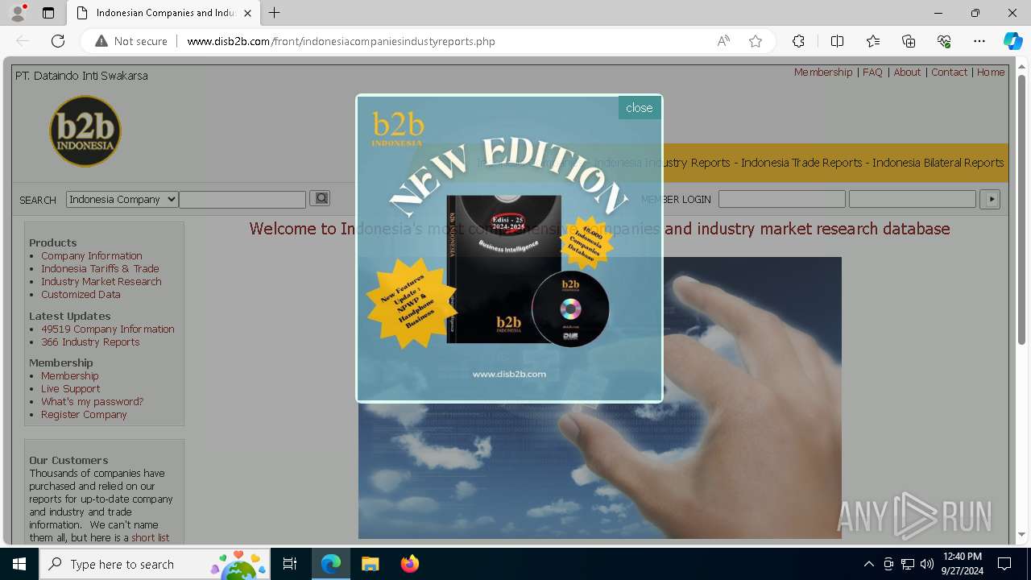Open Firefox from taskbar

tap(409, 564)
